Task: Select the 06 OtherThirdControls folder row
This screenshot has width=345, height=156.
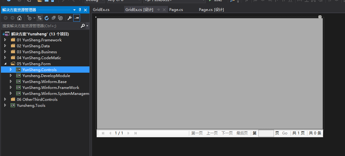Action: pyautogui.click(x=45, y=99)
